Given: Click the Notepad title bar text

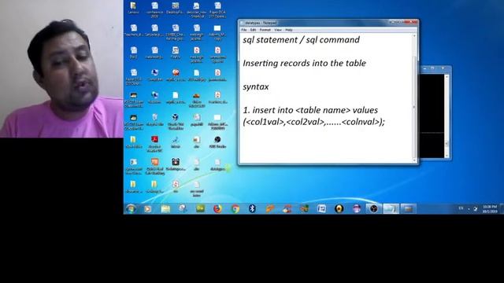Looking at the screenshot, I should (x=261, y=23).
